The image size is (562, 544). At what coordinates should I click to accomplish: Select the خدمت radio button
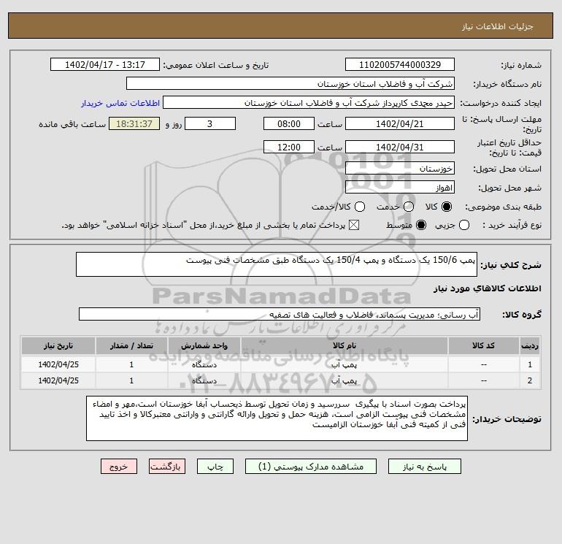coord(409,207)
